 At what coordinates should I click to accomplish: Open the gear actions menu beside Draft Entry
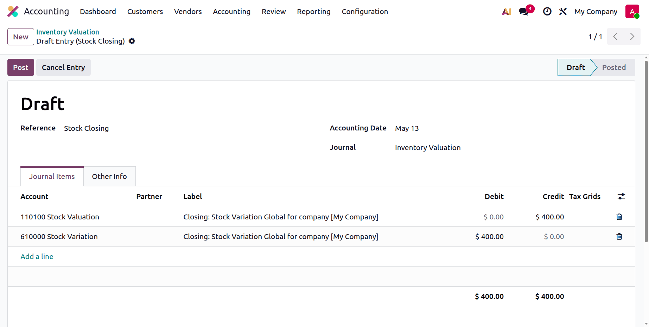132,41
